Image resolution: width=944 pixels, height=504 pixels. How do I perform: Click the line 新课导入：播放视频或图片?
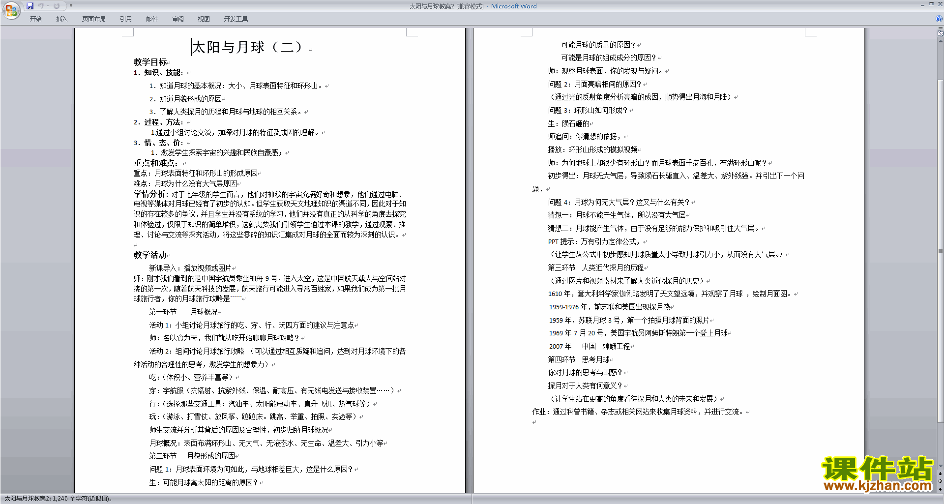point(190,268)
